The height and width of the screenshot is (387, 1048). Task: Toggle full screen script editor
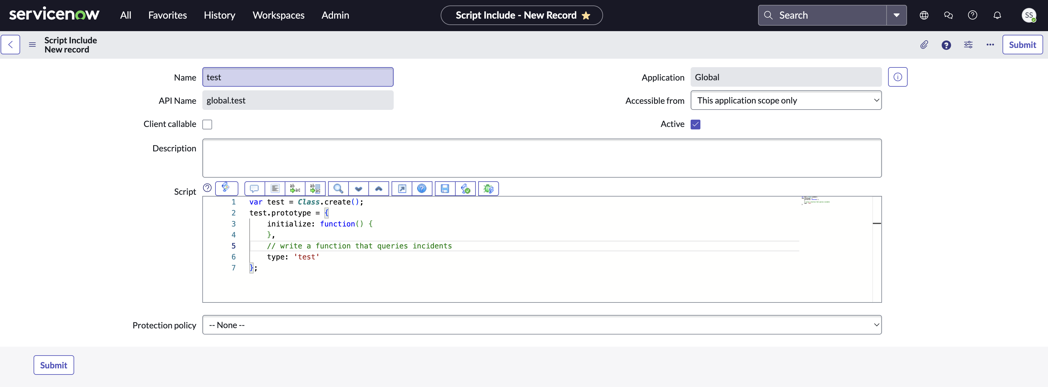402,189
